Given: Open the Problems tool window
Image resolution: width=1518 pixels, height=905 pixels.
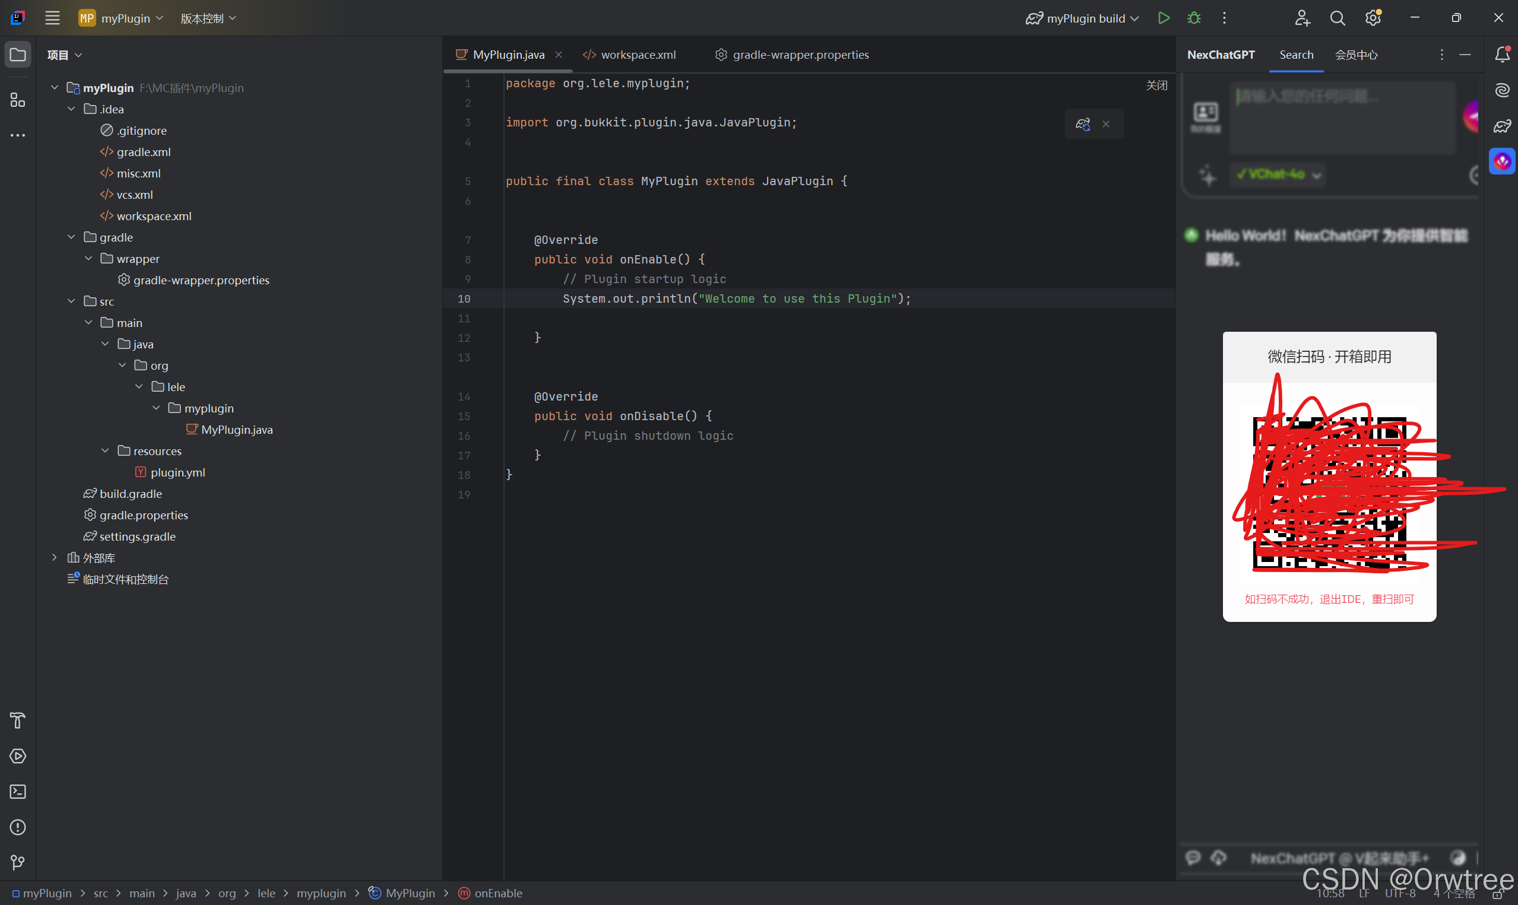Looking at the screenshot, I should tap(18, 827).
